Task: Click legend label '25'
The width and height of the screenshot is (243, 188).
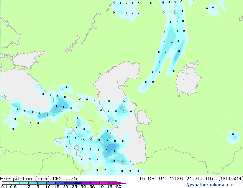Action: pos(74,186)
